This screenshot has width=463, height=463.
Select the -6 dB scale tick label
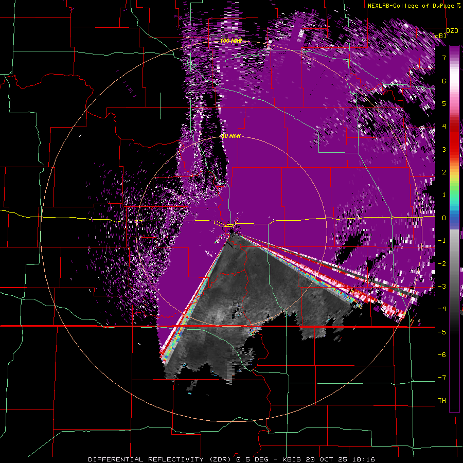[442, 355]
